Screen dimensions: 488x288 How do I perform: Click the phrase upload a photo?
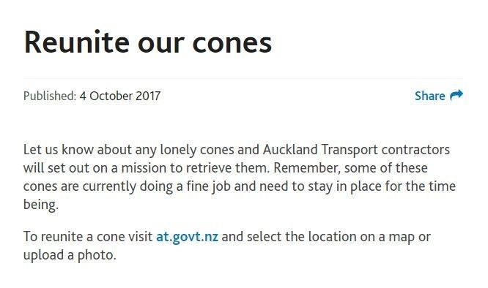70,255
